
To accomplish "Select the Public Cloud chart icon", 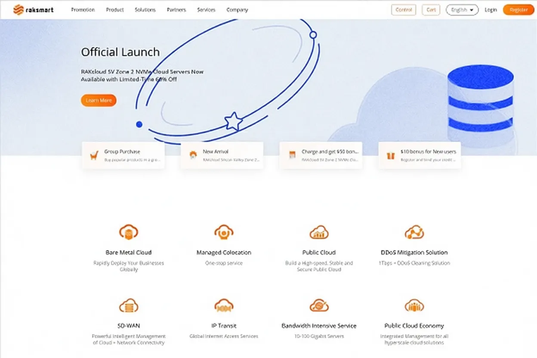I will tap(319, 233).
